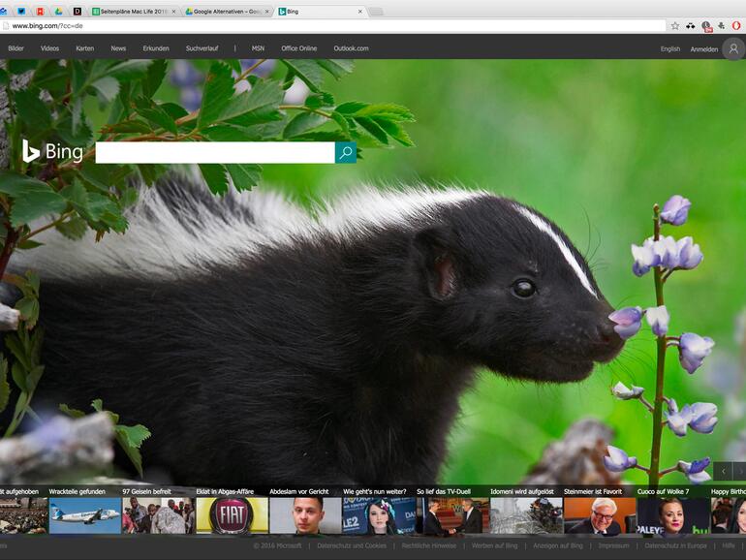Open Werben auf Bing footer link
Screen dimensions: 746x560
click(494, 545)
